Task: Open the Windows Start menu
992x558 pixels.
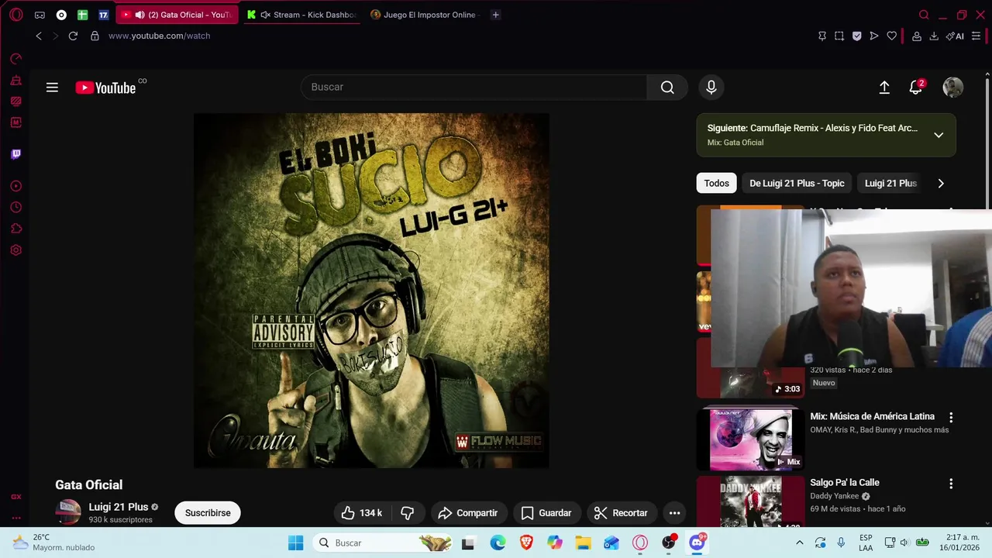Action: [x=296, y=543]
